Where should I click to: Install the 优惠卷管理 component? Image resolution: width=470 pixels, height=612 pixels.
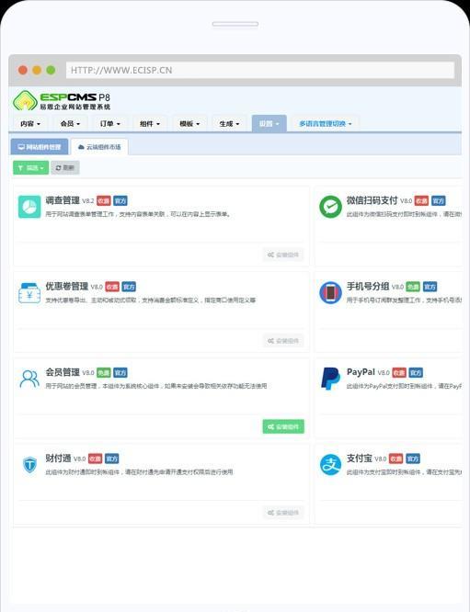[283, 341]
